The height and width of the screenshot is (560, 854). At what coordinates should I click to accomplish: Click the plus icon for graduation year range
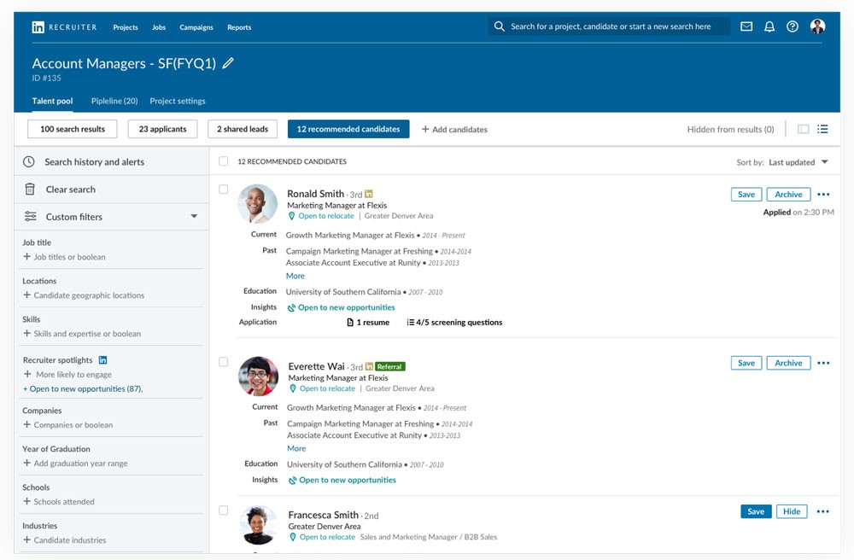point(26,463)
